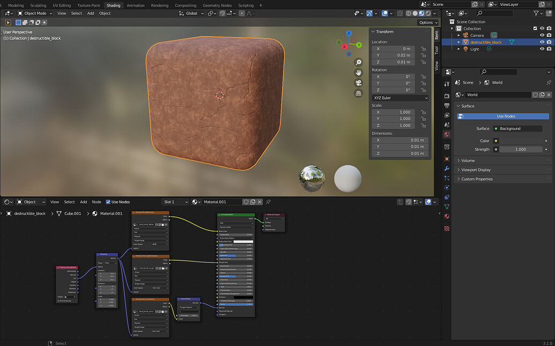The width and height of the screenshot is (555, 346).
Task: Toggle snapping magnet icon
Action: (x=223, y=13)
